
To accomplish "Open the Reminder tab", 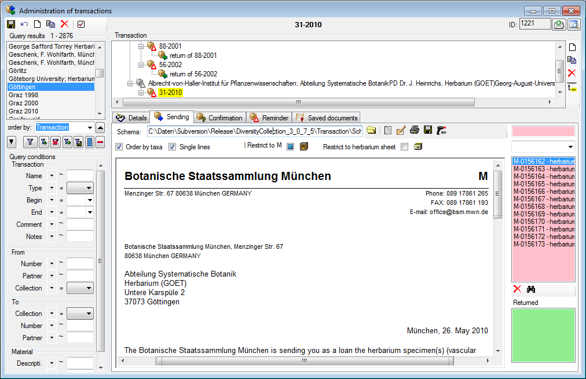I will coord(269,118).
